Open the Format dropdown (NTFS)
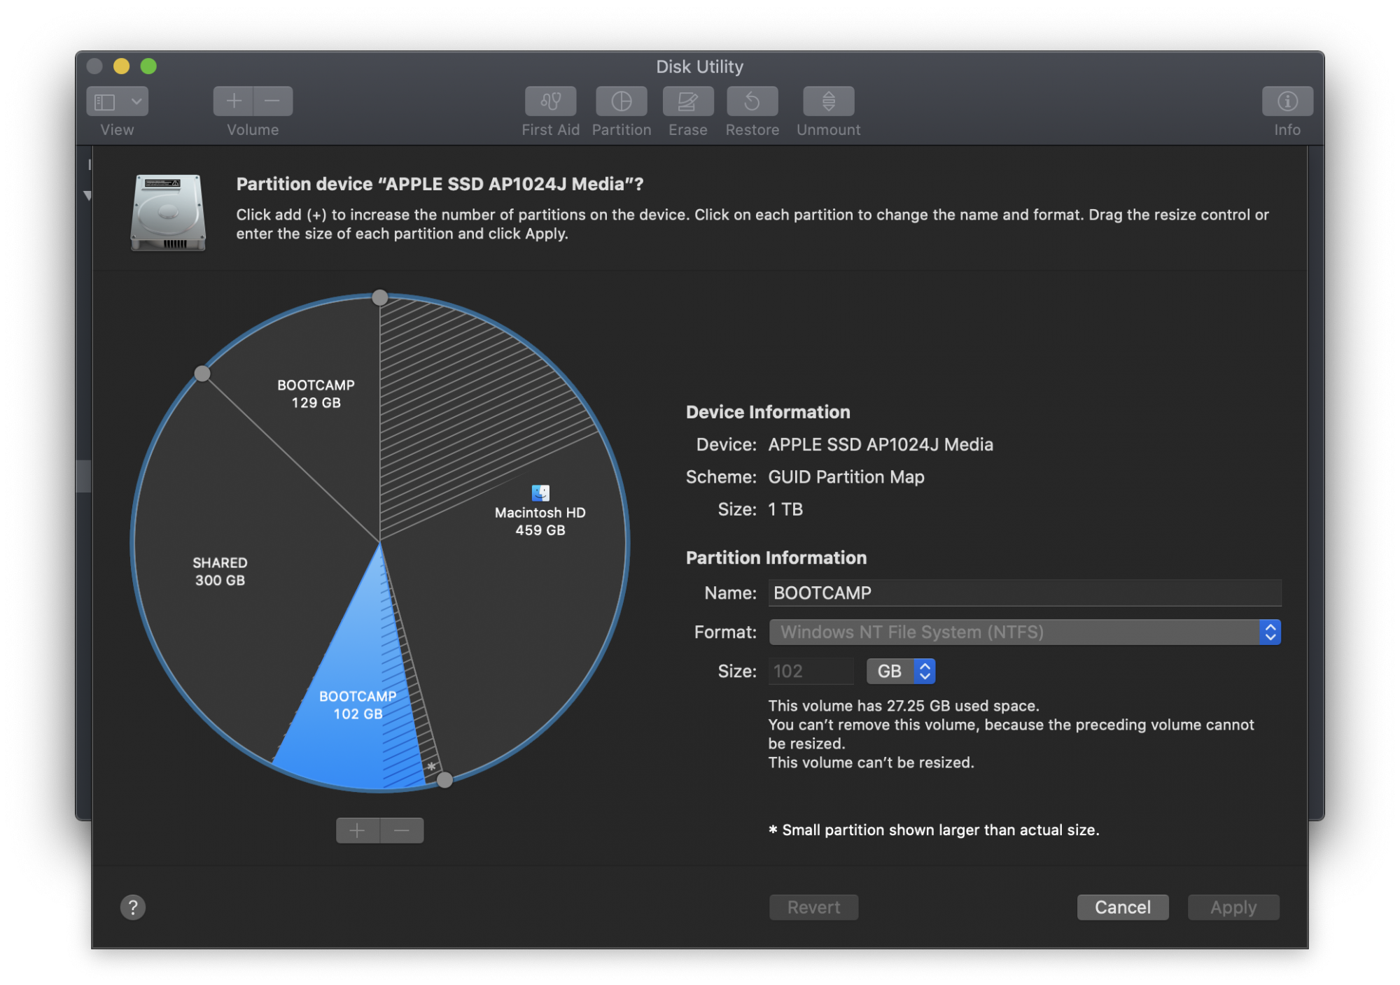1400x985 pixels. (1025, 632)
